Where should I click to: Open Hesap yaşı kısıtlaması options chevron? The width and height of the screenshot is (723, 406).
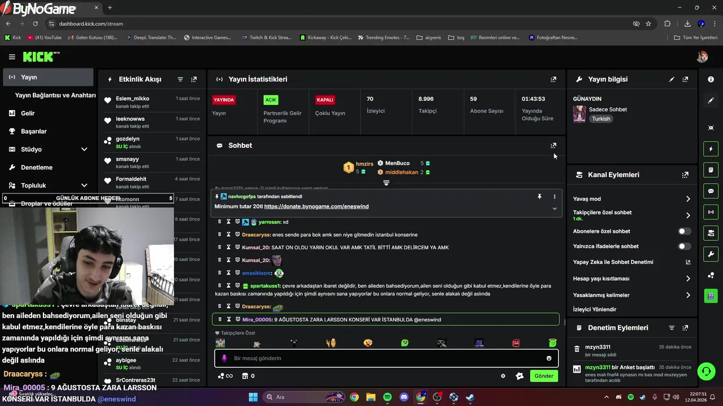coord(688,279)
